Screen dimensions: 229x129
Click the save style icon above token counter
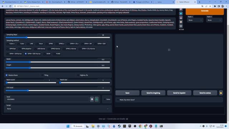(x=181, y=26)
